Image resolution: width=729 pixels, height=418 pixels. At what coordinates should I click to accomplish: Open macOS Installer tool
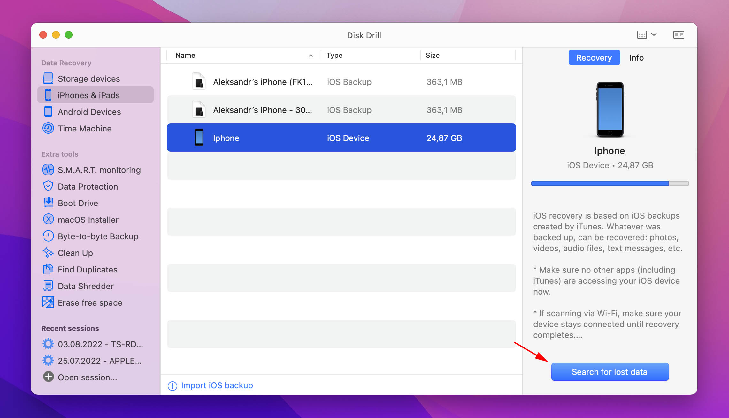(96, 220)
